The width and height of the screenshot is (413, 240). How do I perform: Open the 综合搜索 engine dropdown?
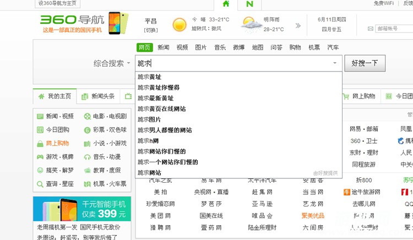(112, 63)
